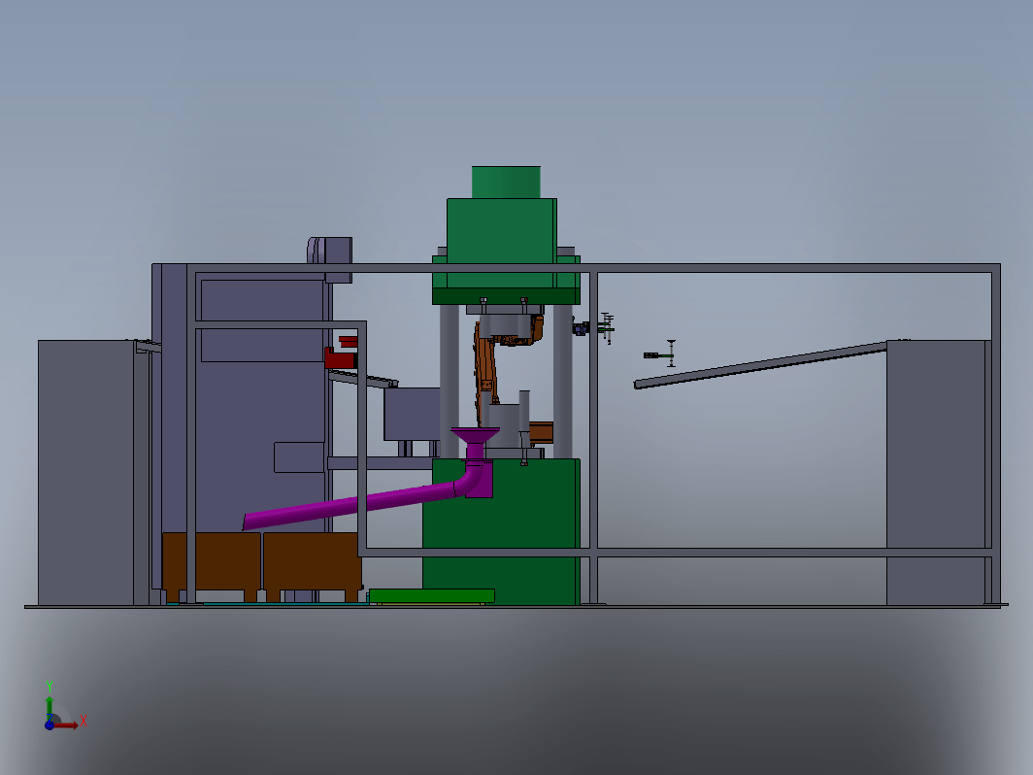Image resolution: width=1033 pixels, height=775 pixels.
Task: Select the orange robot arm inside press
Action: coord(487,369)
